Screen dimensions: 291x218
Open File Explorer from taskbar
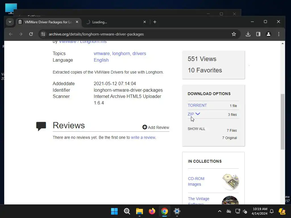pos(139,211)
